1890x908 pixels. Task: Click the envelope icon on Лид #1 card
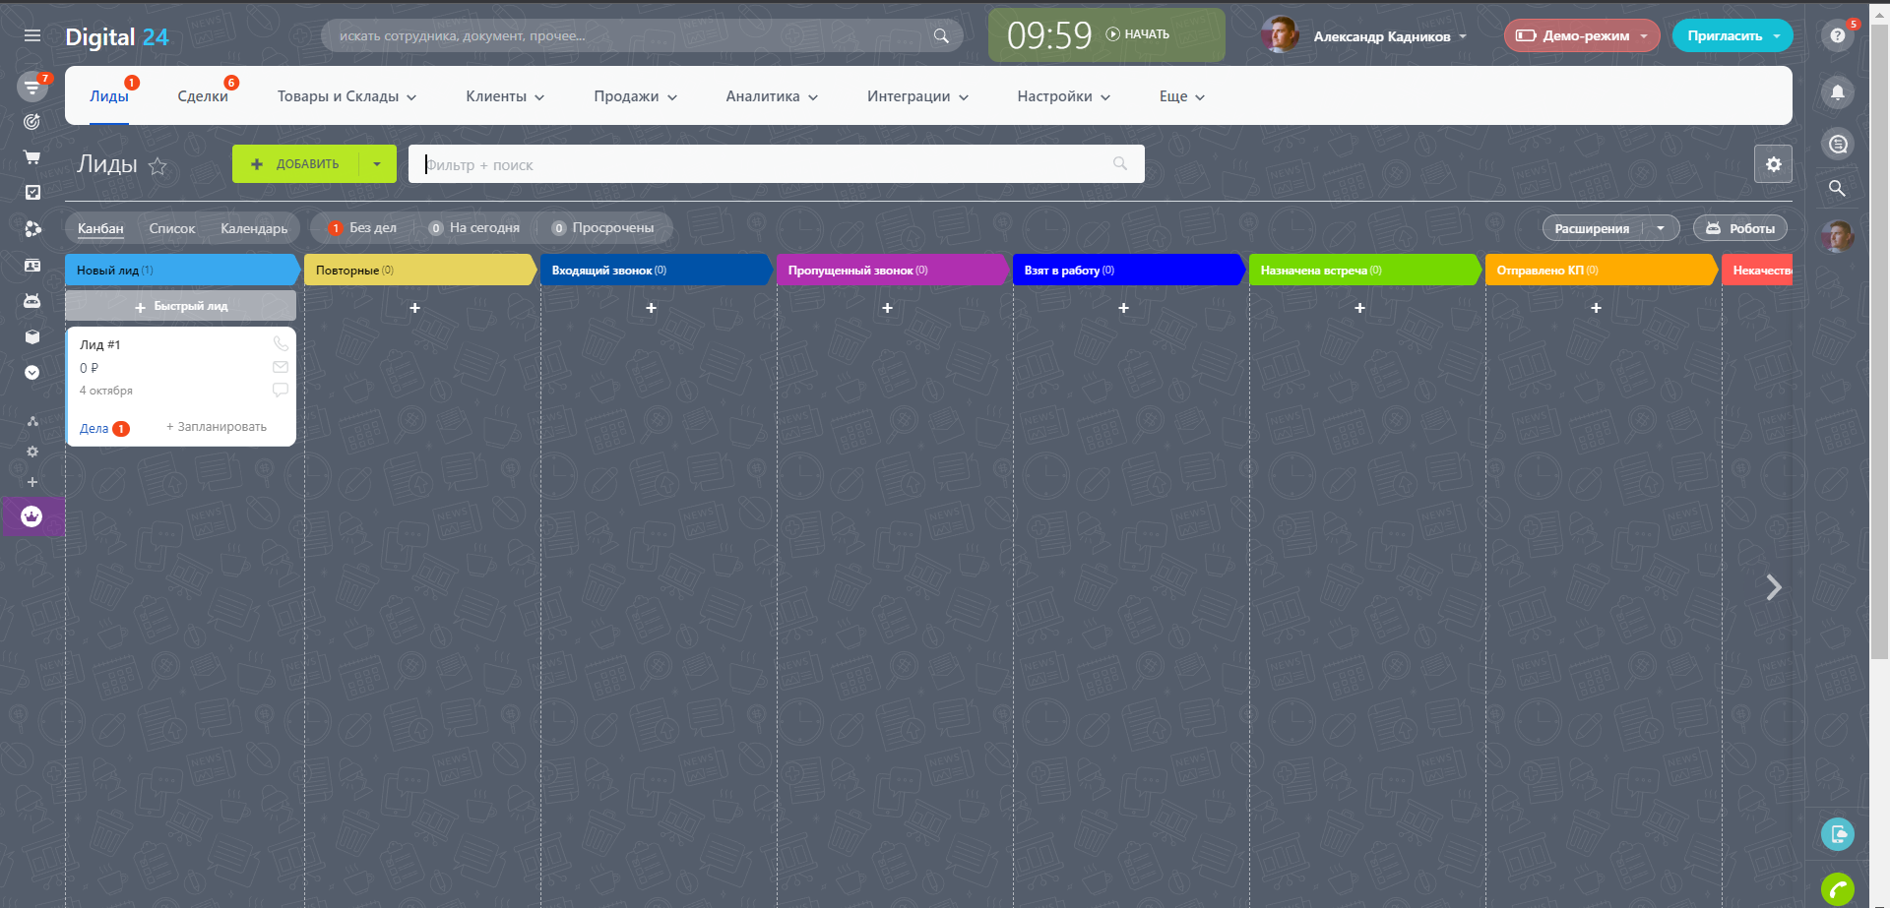tap(281, 367)
